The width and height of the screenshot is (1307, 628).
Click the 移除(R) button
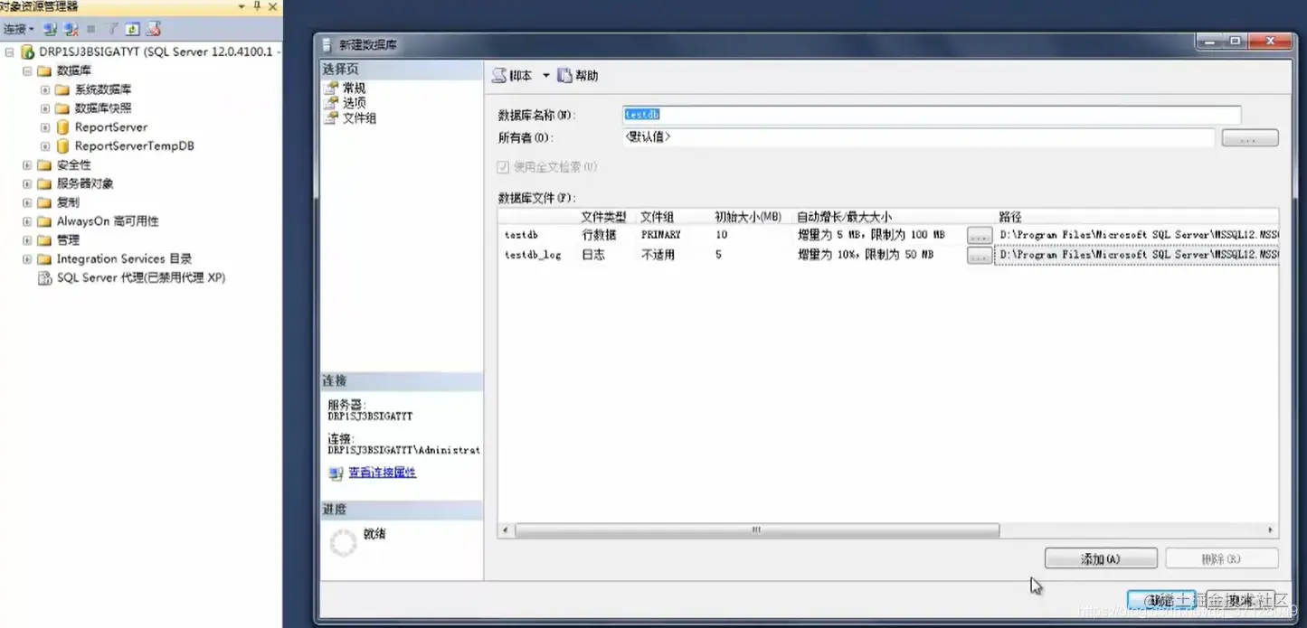pos(1222,559)
